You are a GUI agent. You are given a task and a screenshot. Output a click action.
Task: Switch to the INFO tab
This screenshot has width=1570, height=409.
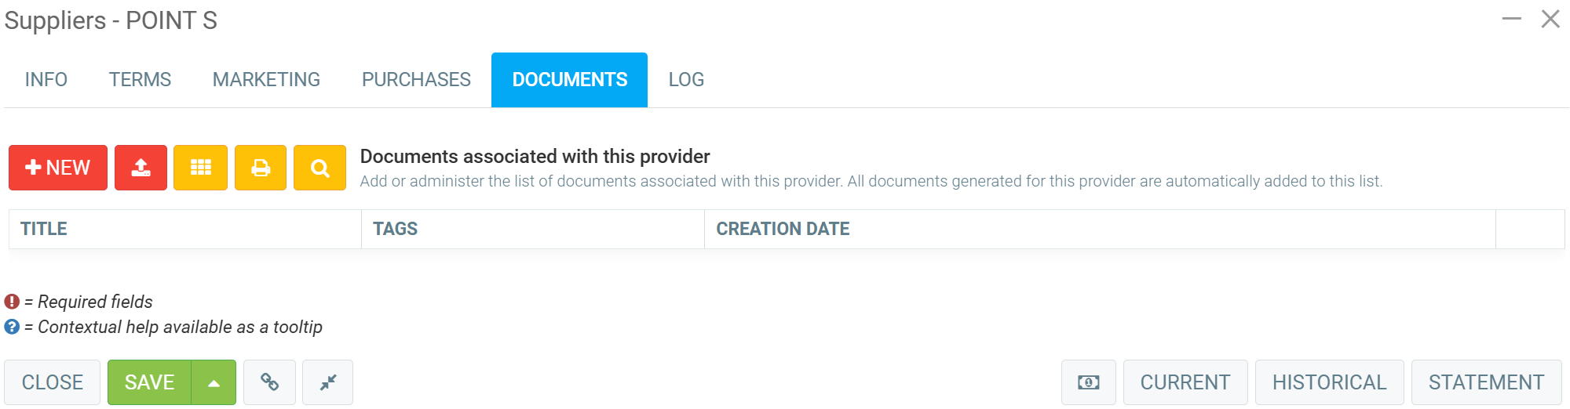pyautogui.click(x=46, y=80)
